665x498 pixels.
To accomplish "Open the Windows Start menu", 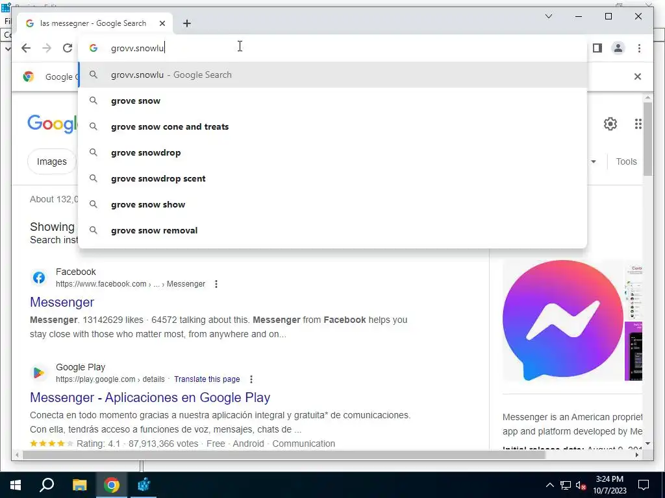I will coord(16,485).
